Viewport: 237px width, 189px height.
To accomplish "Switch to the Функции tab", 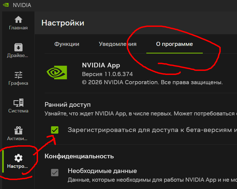I will tap(67, 44).
